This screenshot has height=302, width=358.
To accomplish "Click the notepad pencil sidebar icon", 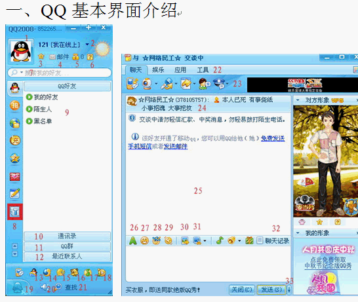I will [x=15, y=193].
